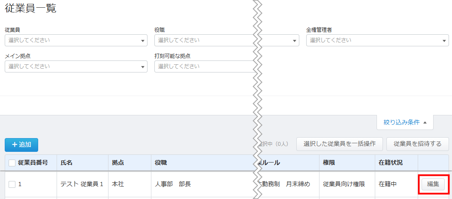
Task: Click the 拠点 column header
Action: click(x=118, y=163)
